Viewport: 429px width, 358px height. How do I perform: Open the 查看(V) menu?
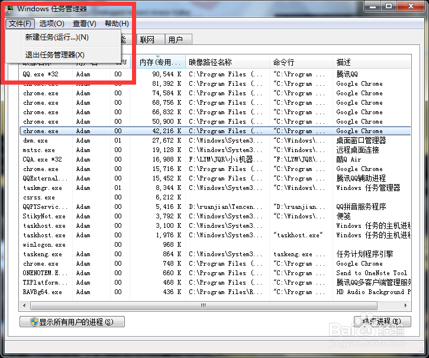[84, 24]
